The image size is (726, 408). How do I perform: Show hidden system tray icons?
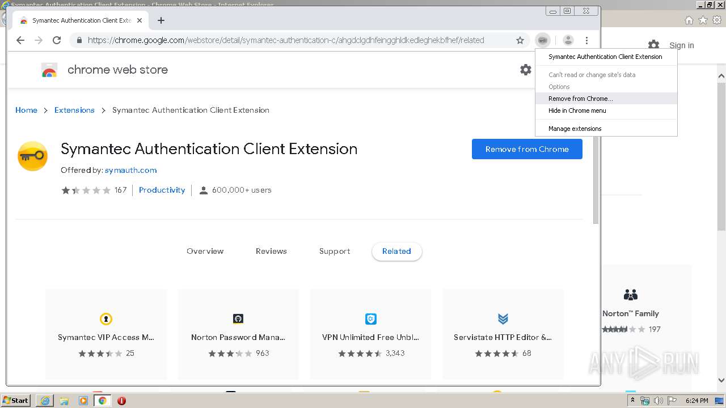pos(632,401)
